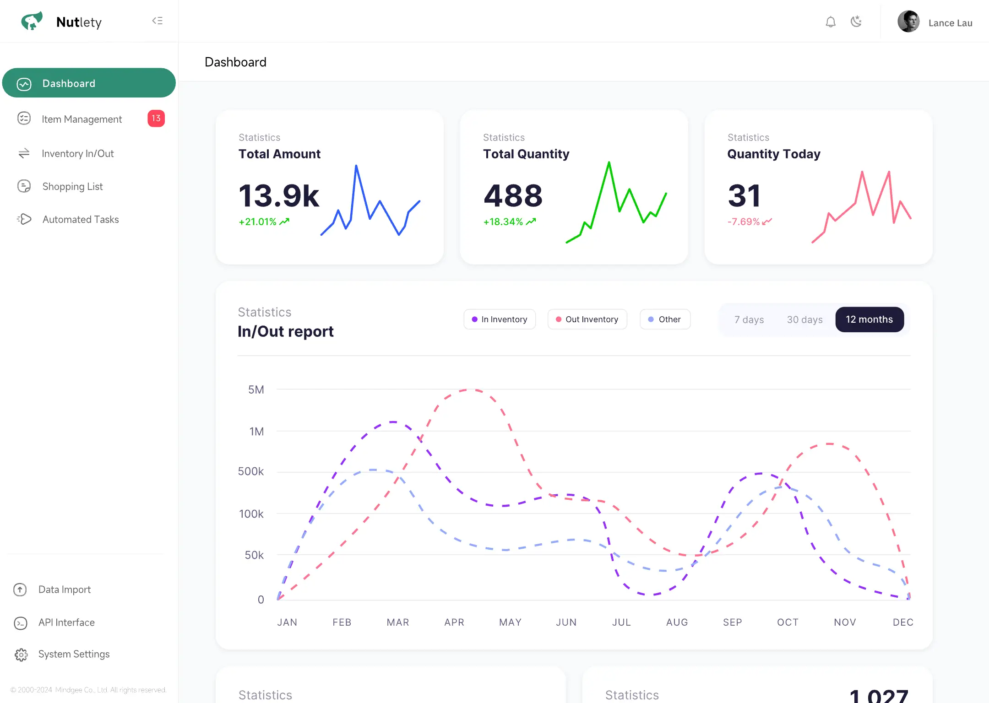Open notifications via the bell icon
989x703 pixels.
tap(831, 22)
